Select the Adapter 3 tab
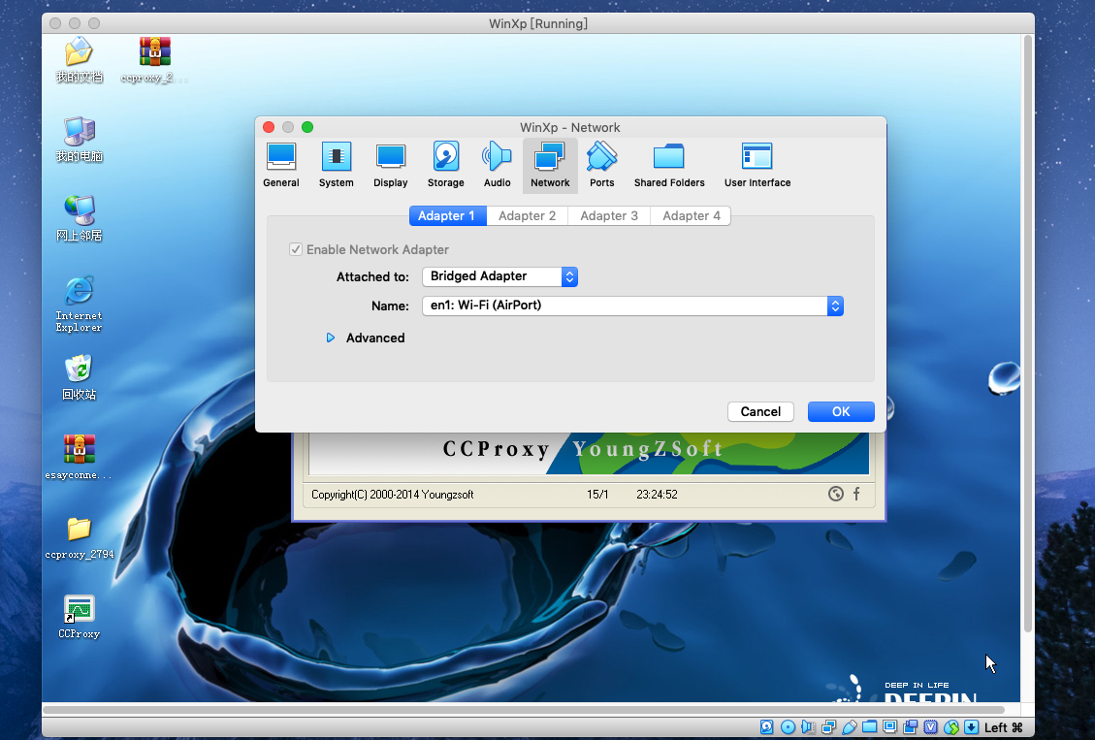1095x740 pixels. (609, 216)
